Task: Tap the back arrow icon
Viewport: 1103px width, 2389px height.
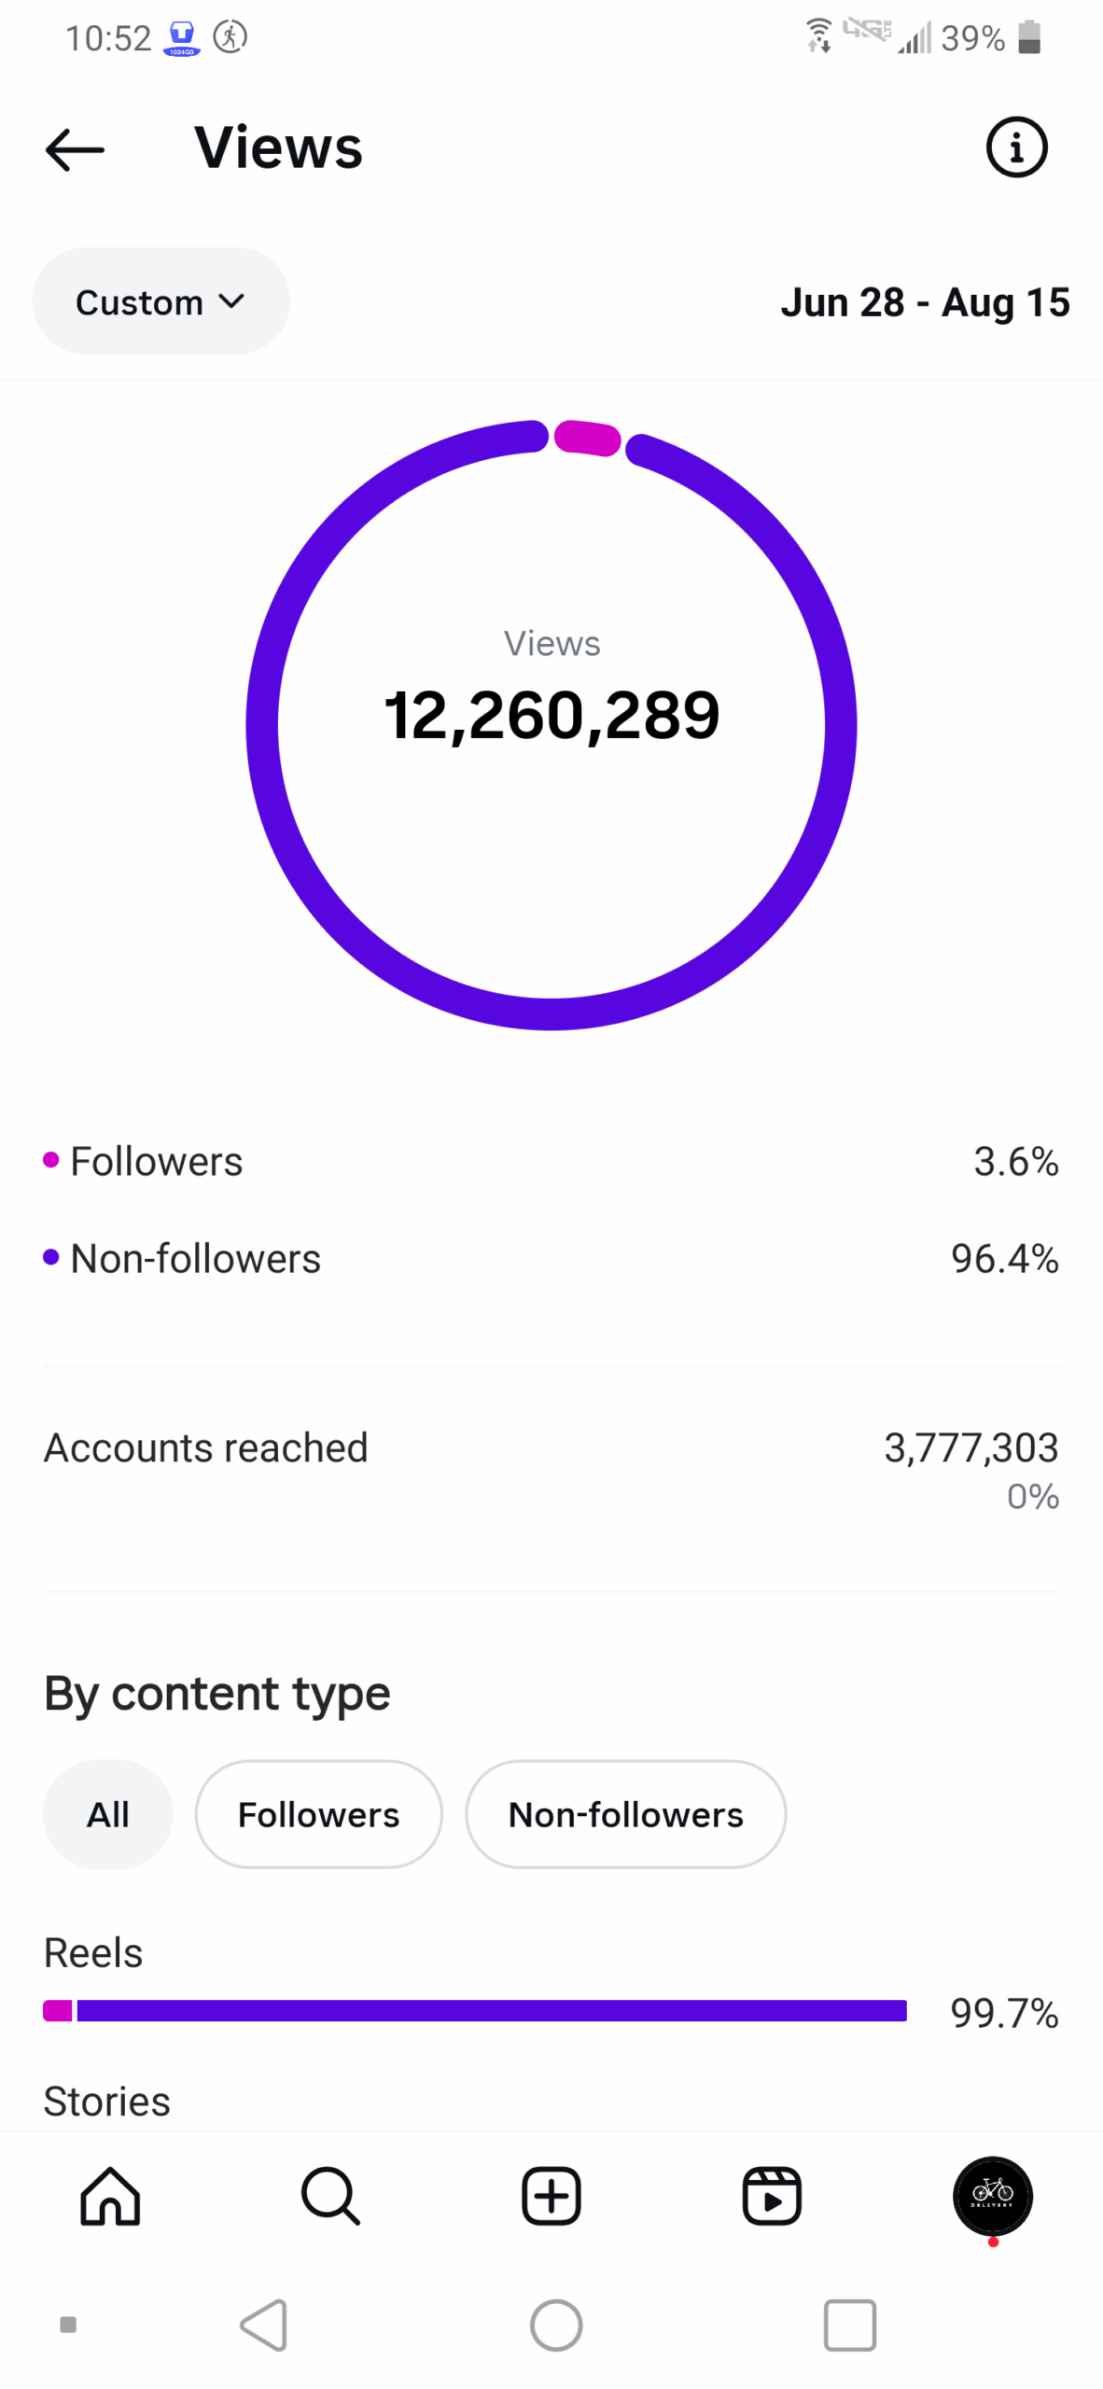Action: pos(75,149)
